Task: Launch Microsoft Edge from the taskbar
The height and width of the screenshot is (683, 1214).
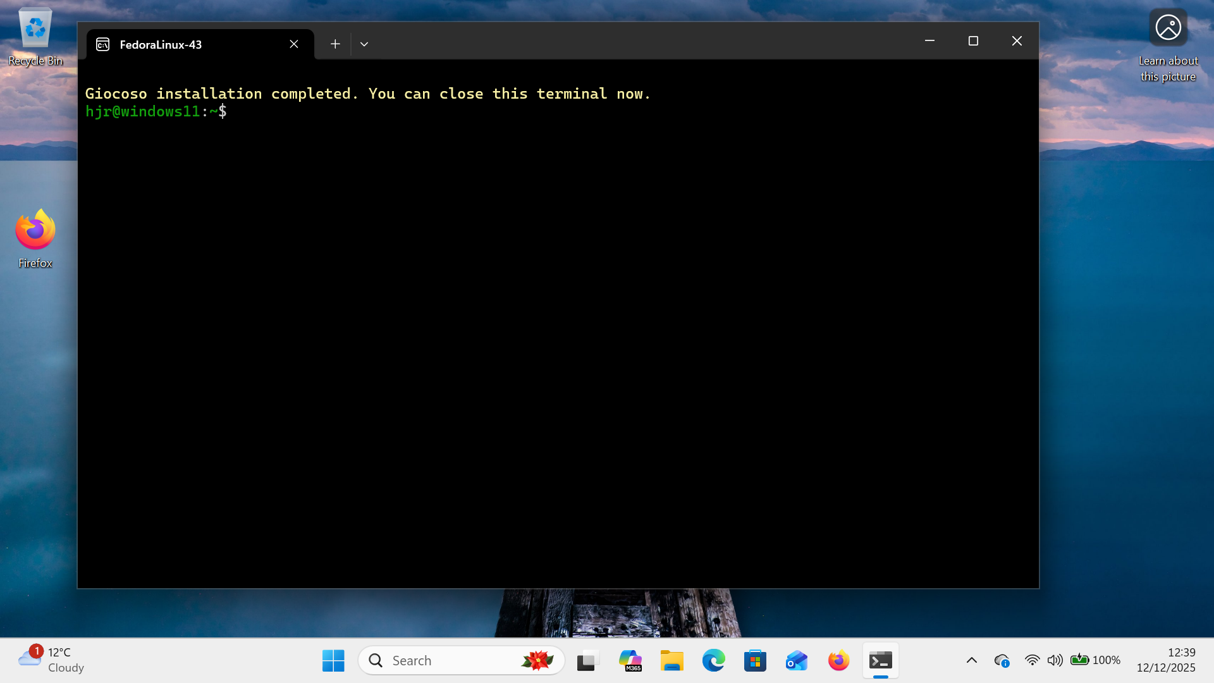Action: tap(713, 660)
